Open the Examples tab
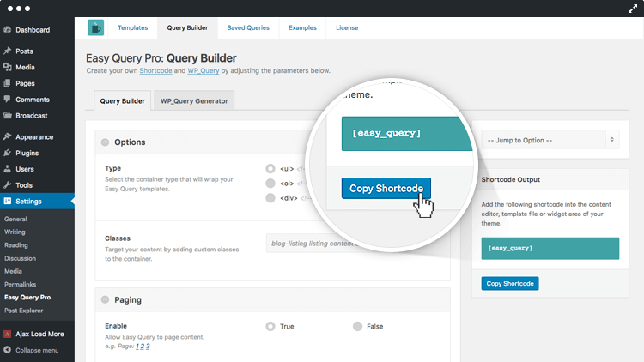Screen dimensions: 644x362 point(303,28)
